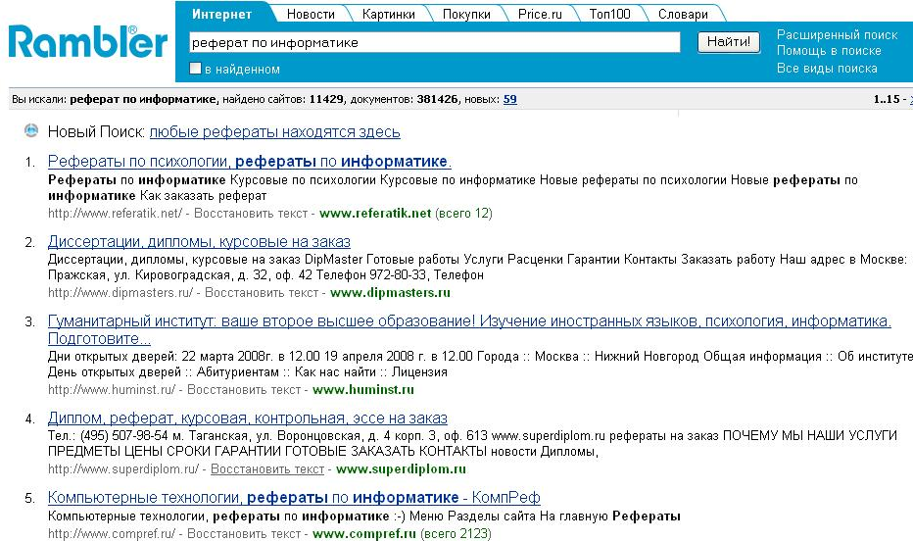Click snippet text 'Дни открытых дверей: 22 марта 2008г.'
The width and height of the screenshot is (913, 541).
pyautogui.click(x=162, y=356)
